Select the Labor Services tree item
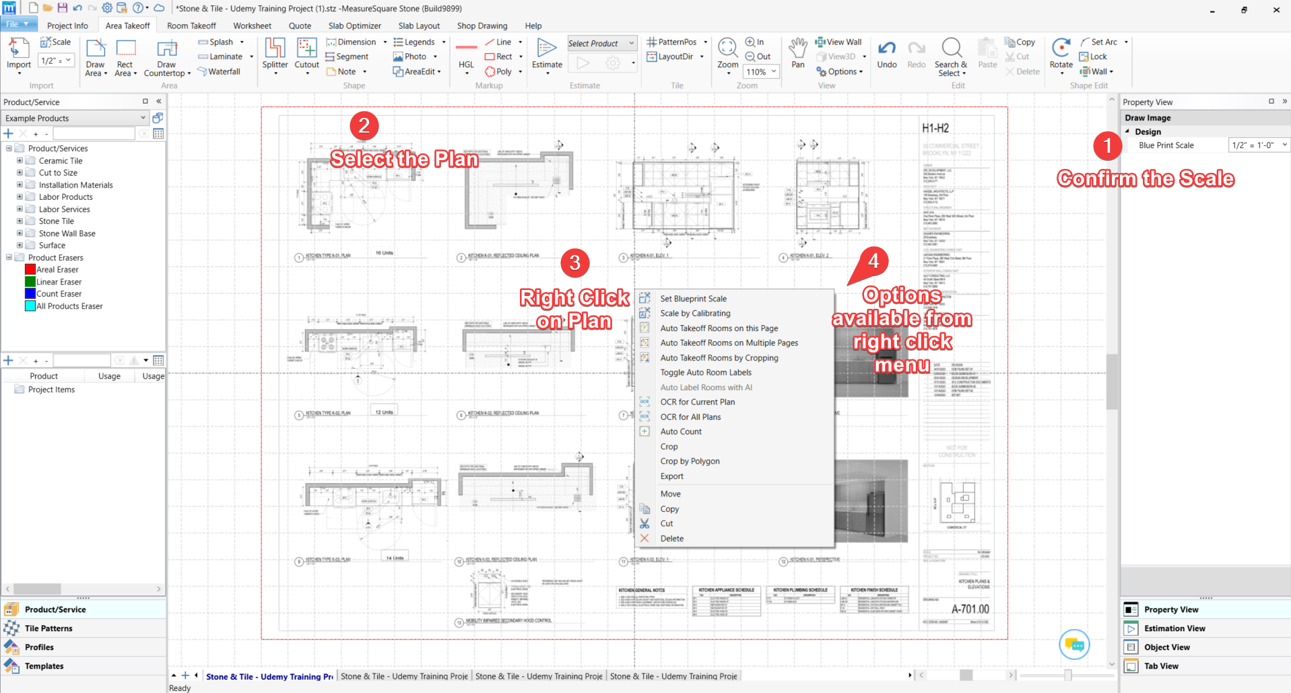 65,209
